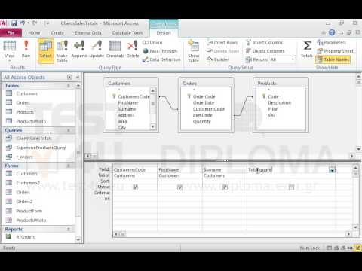Open the Property Sheet

pos(335,51)
